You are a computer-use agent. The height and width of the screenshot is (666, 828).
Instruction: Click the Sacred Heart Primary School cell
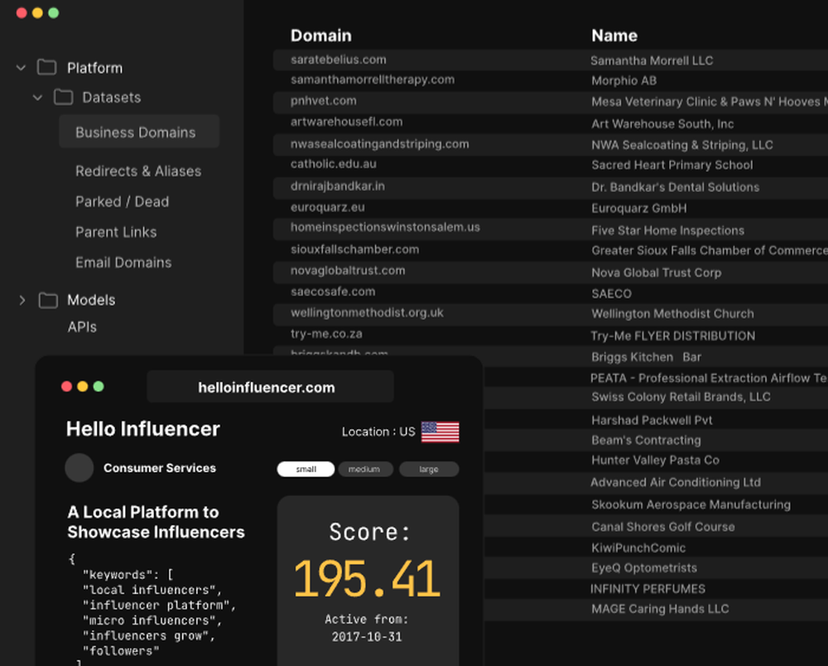click(x=672, y=166)
